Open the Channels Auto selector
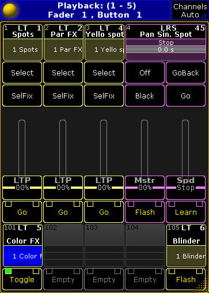The width and height of the screenshot is (209, 293). coord(190,10)
